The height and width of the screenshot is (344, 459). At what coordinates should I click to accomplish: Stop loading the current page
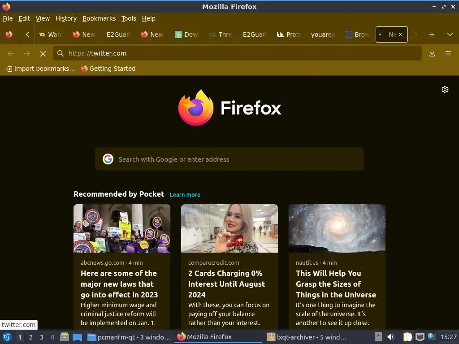[43, 54]
